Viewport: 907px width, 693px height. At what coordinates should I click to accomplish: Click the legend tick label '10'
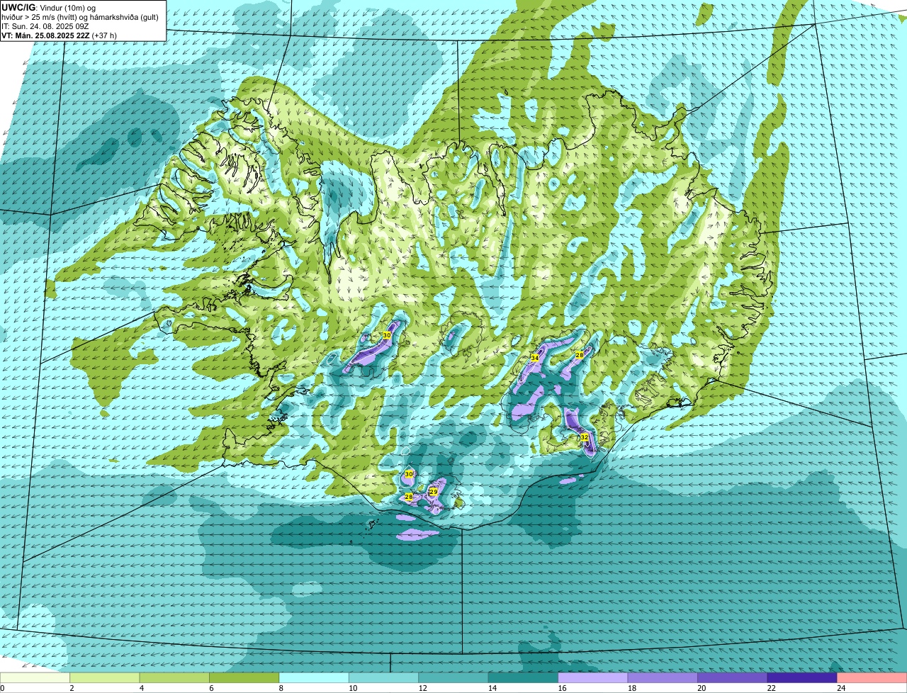pyautogui.click(x=353, y=688)
